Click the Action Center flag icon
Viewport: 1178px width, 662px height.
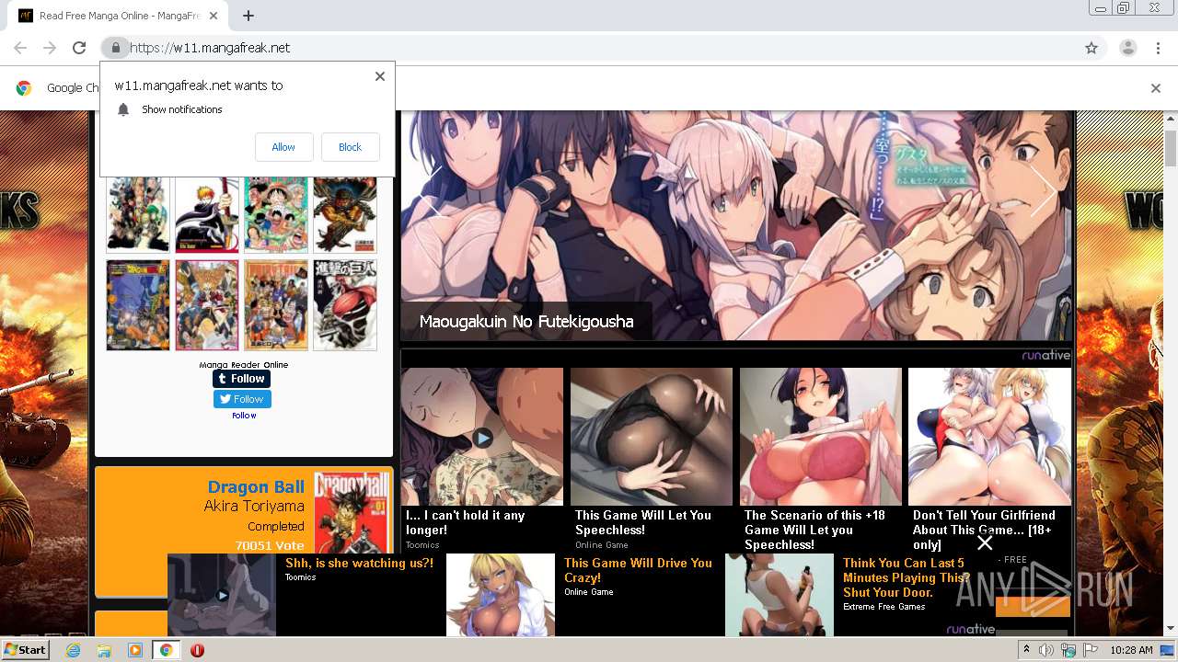coord(1090,650)
